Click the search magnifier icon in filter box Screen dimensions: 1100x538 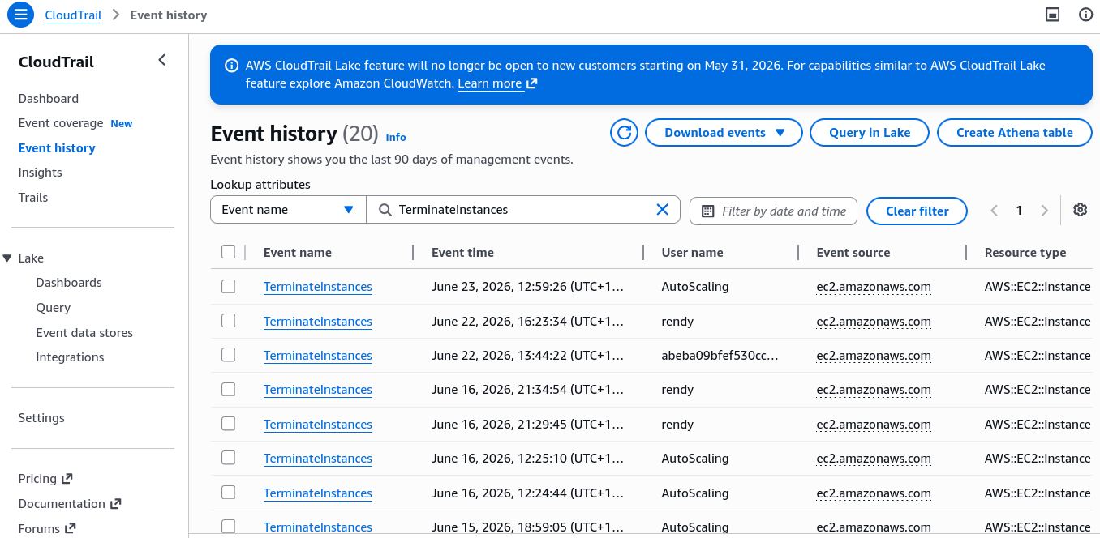(x=385, y=210)
